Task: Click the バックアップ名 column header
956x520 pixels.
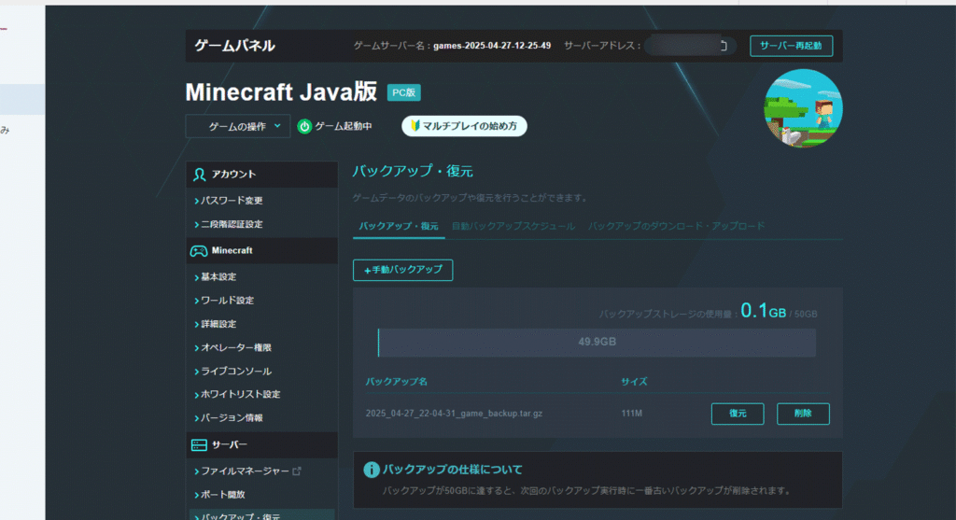Action: click(396, 382)
